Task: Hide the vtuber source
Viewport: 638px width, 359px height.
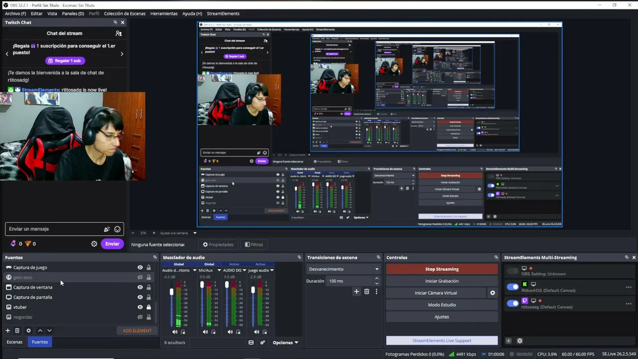Action: [x=140, y=307]
